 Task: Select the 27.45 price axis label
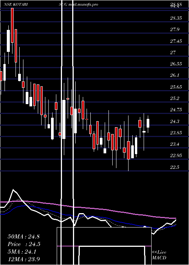pyautogui.click(x=176, y=41)
